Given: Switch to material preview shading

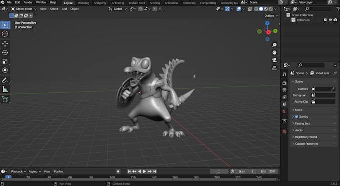Looking at the screenshot, I should click(266, 9).
